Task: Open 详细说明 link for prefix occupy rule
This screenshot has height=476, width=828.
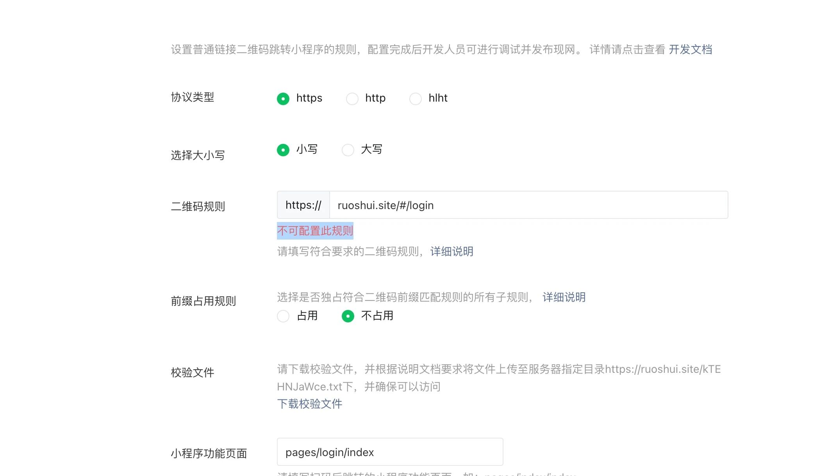Action: [x=564, y=297]
